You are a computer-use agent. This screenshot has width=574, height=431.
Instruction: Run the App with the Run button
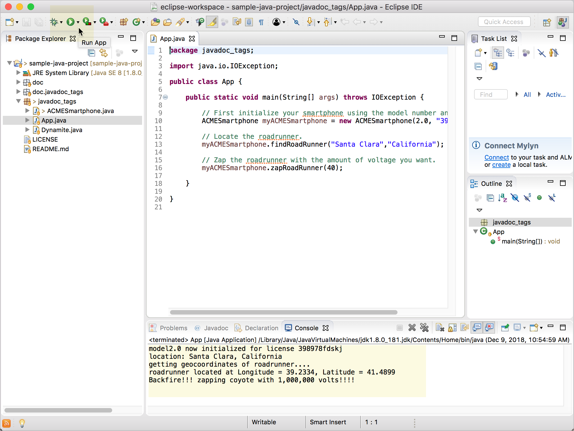click(71, 22)
